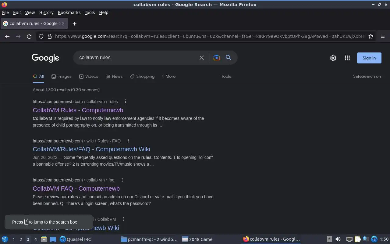The image size is (390, 244).
Task: Search by image using camera icon
Action: (x=216, y=58)
